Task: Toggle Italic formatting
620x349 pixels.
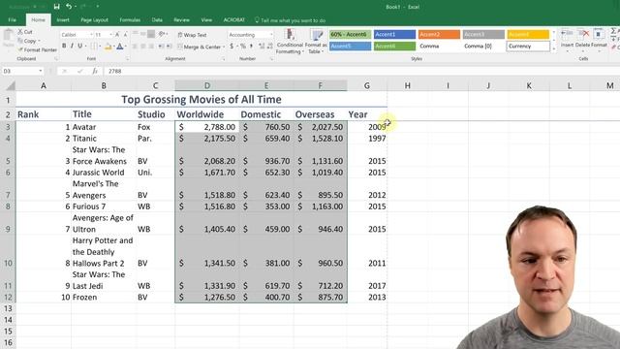Action: (x=72, y=47)
